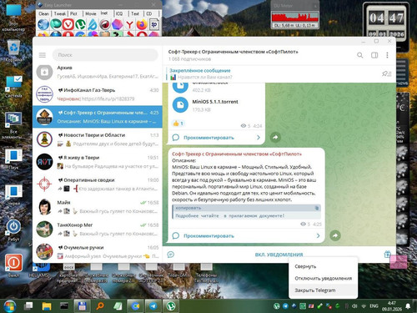Viewport: 417px width, 313px height.
Task: Switch the ENG input language indicator
Action: tap(374, 306)
